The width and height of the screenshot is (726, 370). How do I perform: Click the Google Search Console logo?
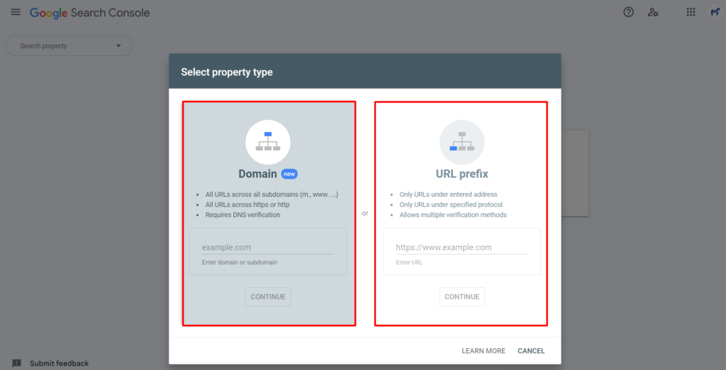click(x=90, y=13)
